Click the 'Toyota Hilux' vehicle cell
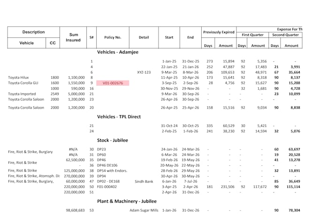Screen dimensions: 319x215 [x=18, y=77]
